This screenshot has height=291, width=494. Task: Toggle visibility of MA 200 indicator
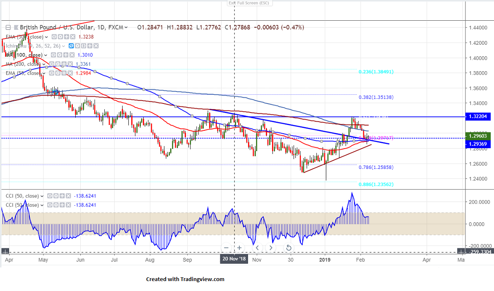pos(51,64)
